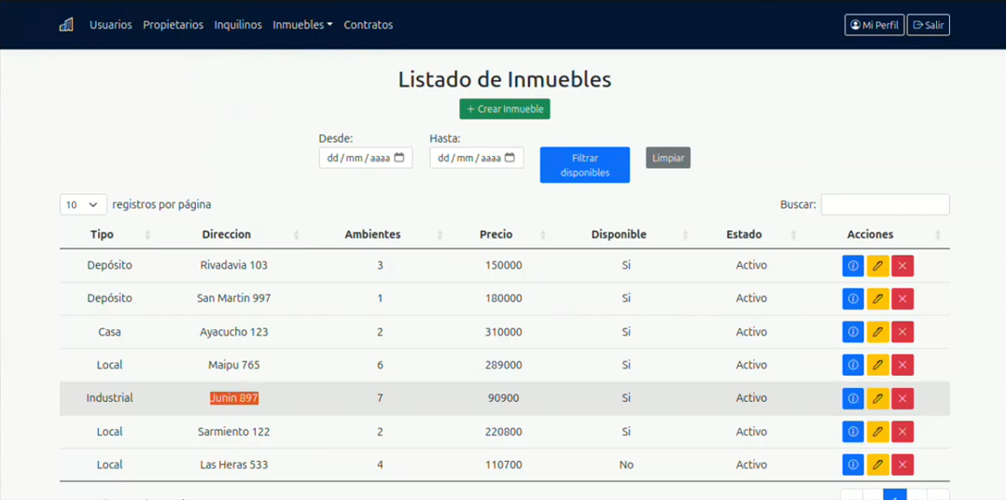The image size is (1006, 500).
Task: Click the Salir logout button
Action: coord(929,25)
